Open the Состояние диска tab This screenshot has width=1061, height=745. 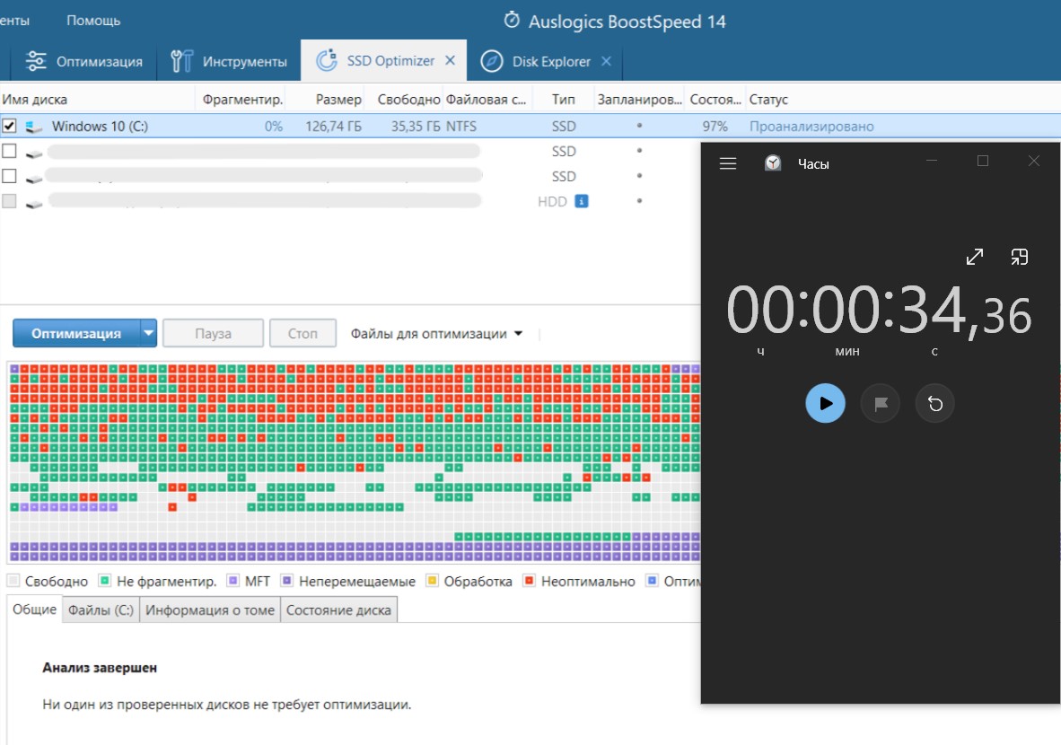click(338, 609)
